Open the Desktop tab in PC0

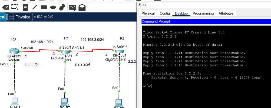181,13
